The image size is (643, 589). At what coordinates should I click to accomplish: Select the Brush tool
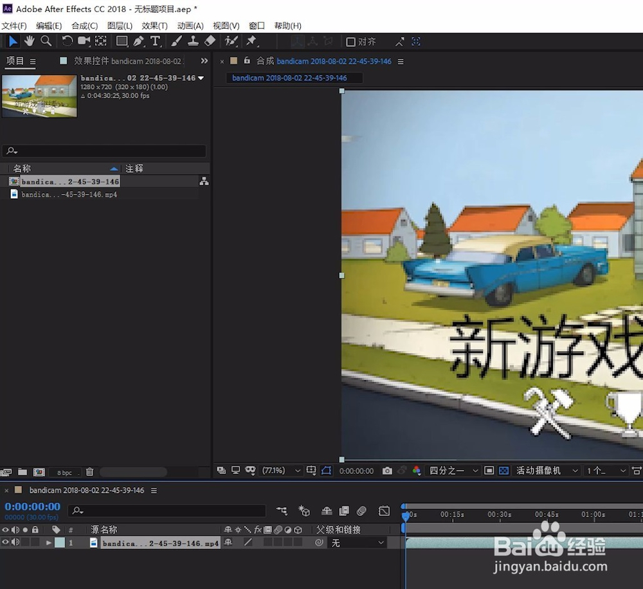click(177, 41)
